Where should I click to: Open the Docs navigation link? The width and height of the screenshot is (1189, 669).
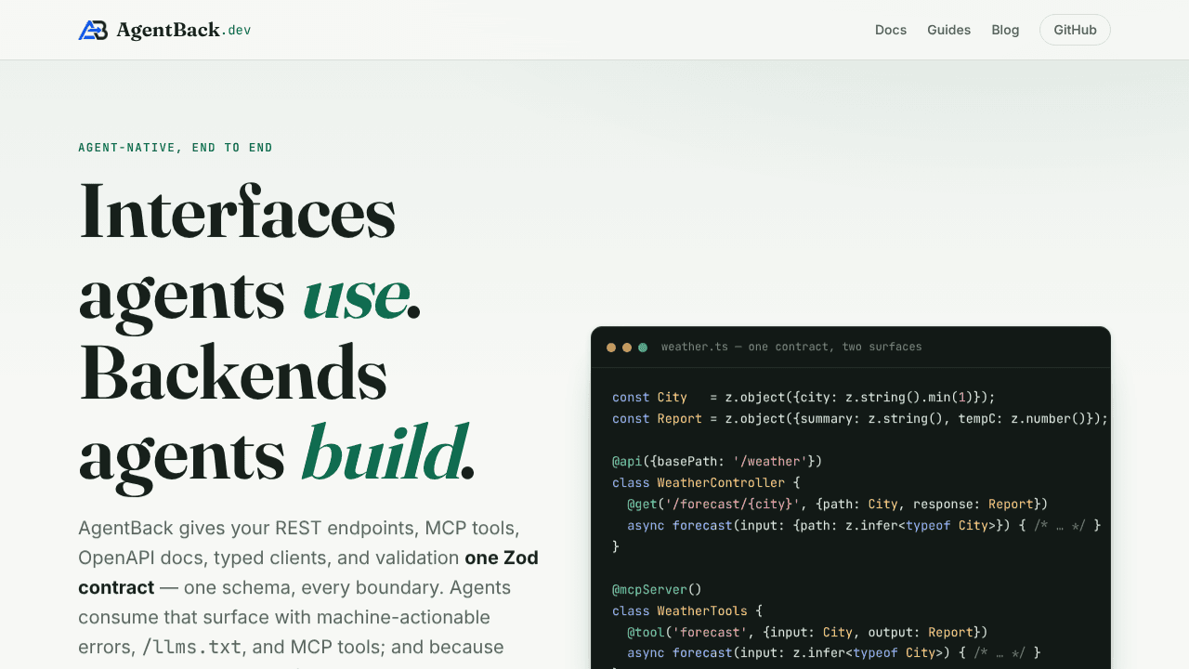[891, 30]
